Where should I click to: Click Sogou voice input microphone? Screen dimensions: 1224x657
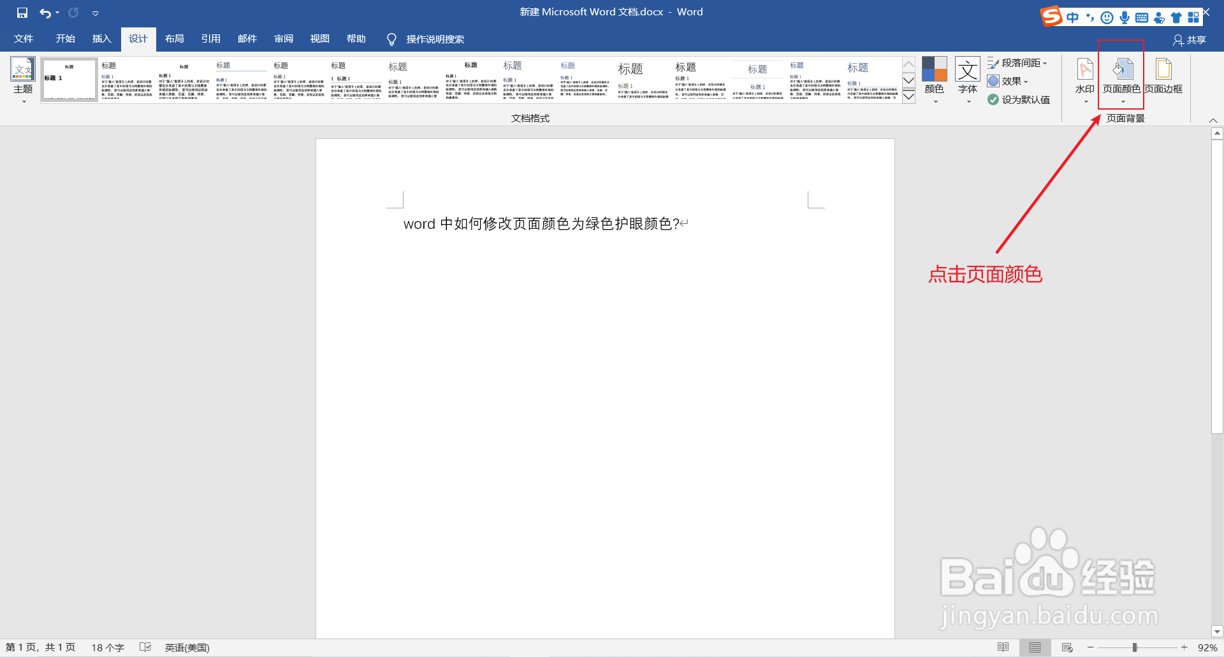(x=1125, y=18)
